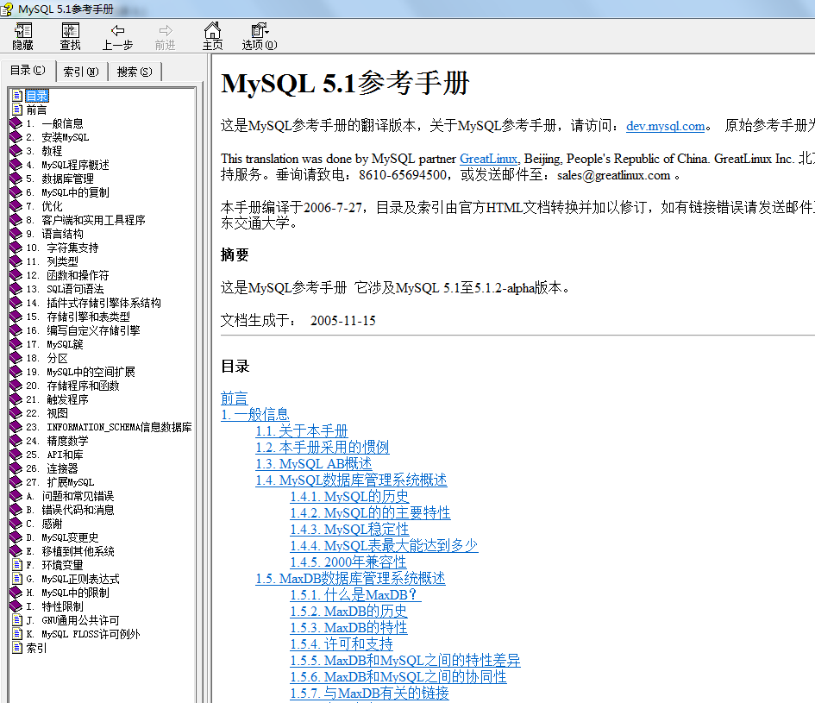This screenshot has width=815, height=703.
Task: Open tree item E. 移植到其他系统
Action: pyautogui.click(x=70, y=551)
